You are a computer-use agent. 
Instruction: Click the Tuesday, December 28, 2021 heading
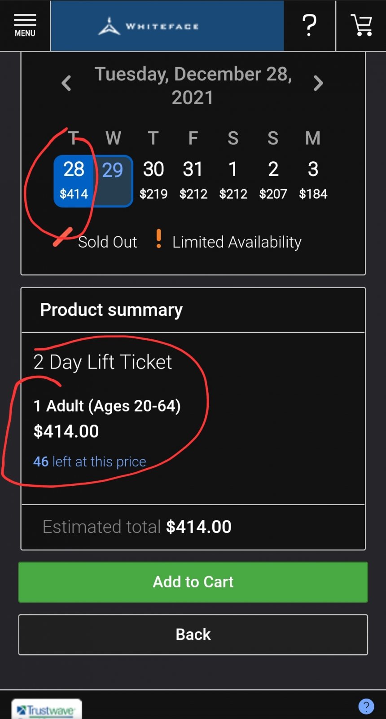[x=193, y=85]
